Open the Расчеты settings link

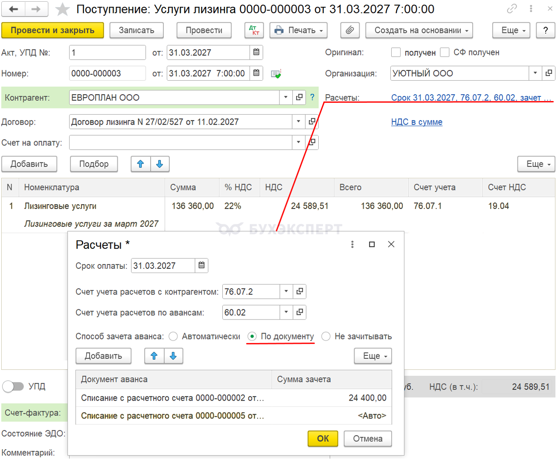point(471,97)
